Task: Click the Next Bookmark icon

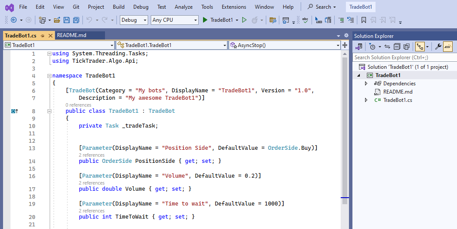Action: tap(383, 20)
